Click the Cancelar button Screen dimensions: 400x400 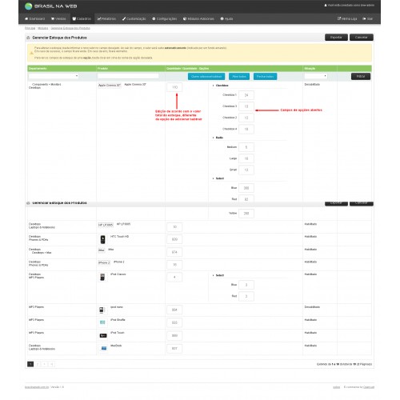tap(362, 38)
